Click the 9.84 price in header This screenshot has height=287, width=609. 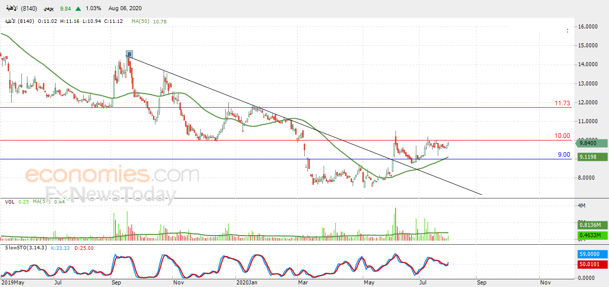tap(67, 8)
